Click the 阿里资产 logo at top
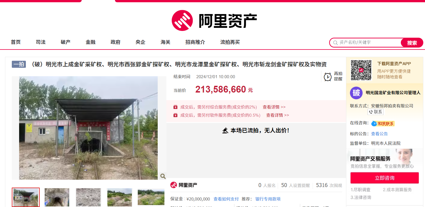425x207 pixels. coord(214,20)
